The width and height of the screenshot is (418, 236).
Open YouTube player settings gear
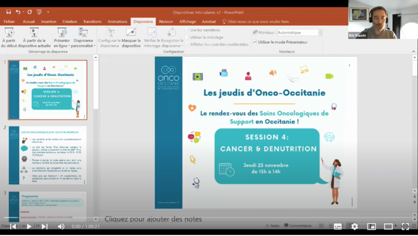coord(354,226)
